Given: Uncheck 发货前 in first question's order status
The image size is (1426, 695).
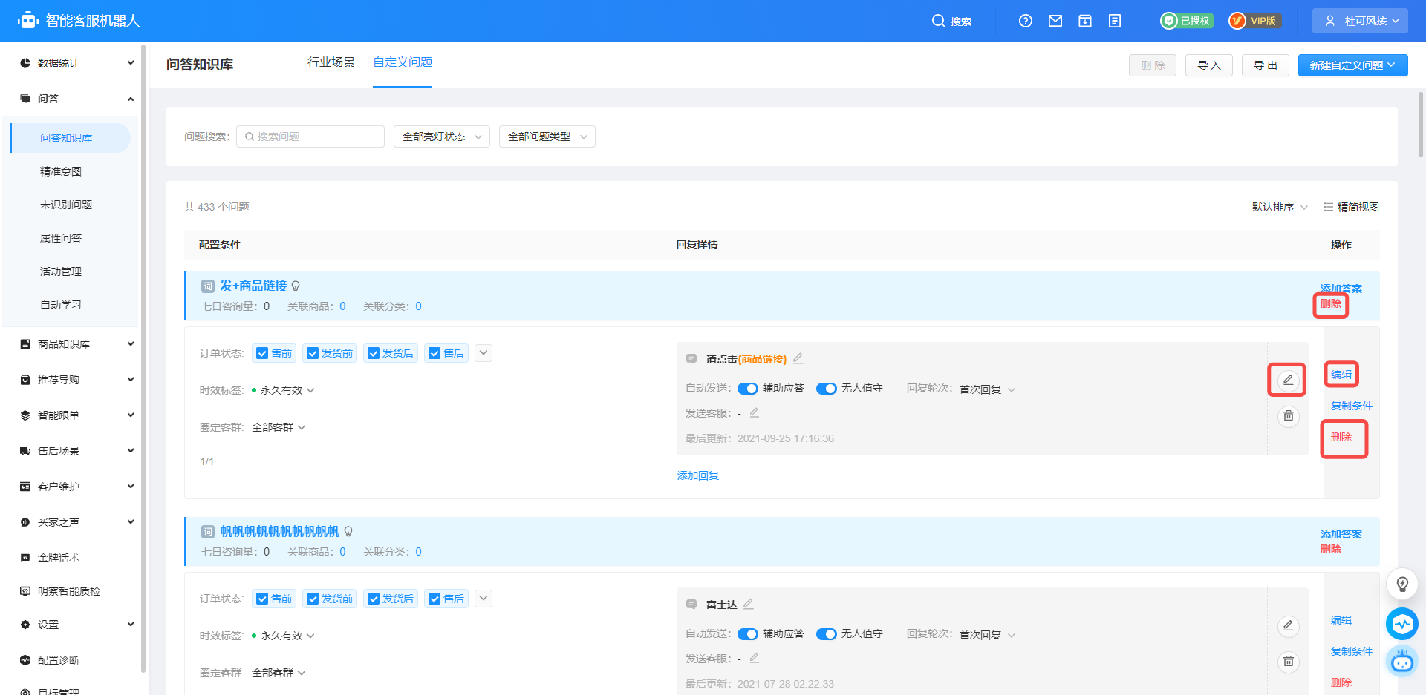Looking at the screenshot, I should tap(313, 353).
